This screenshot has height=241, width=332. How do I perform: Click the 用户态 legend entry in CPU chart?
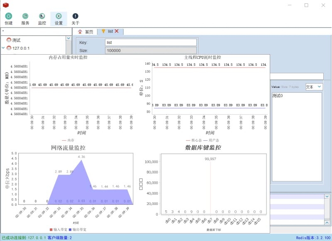pos(211,140)
